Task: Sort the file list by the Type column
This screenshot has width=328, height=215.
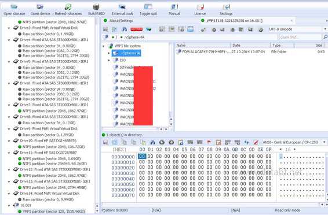Action: (x=282, y=45)
